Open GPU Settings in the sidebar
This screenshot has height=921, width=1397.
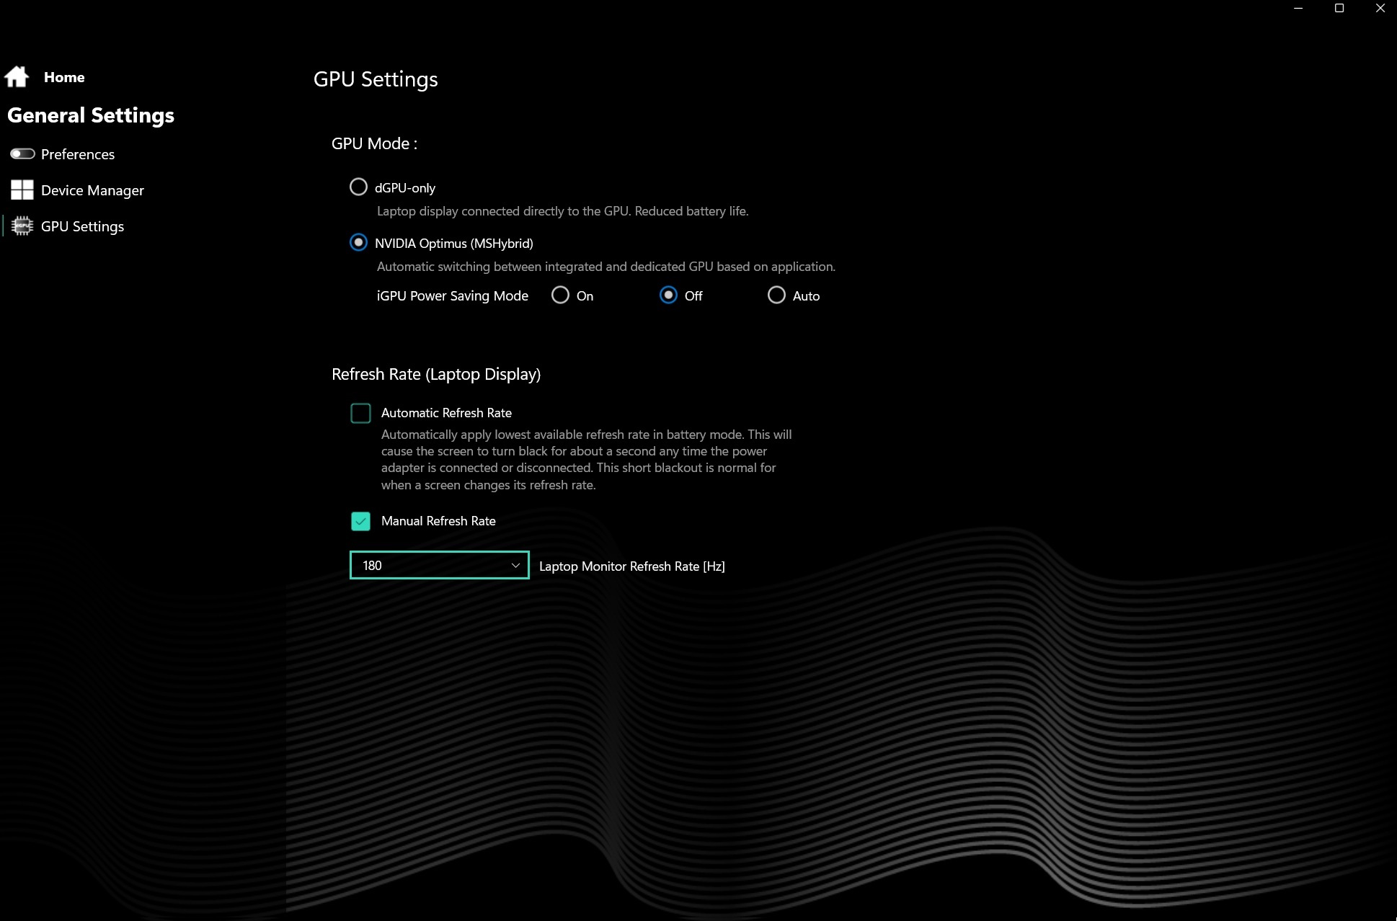[82, 226]
